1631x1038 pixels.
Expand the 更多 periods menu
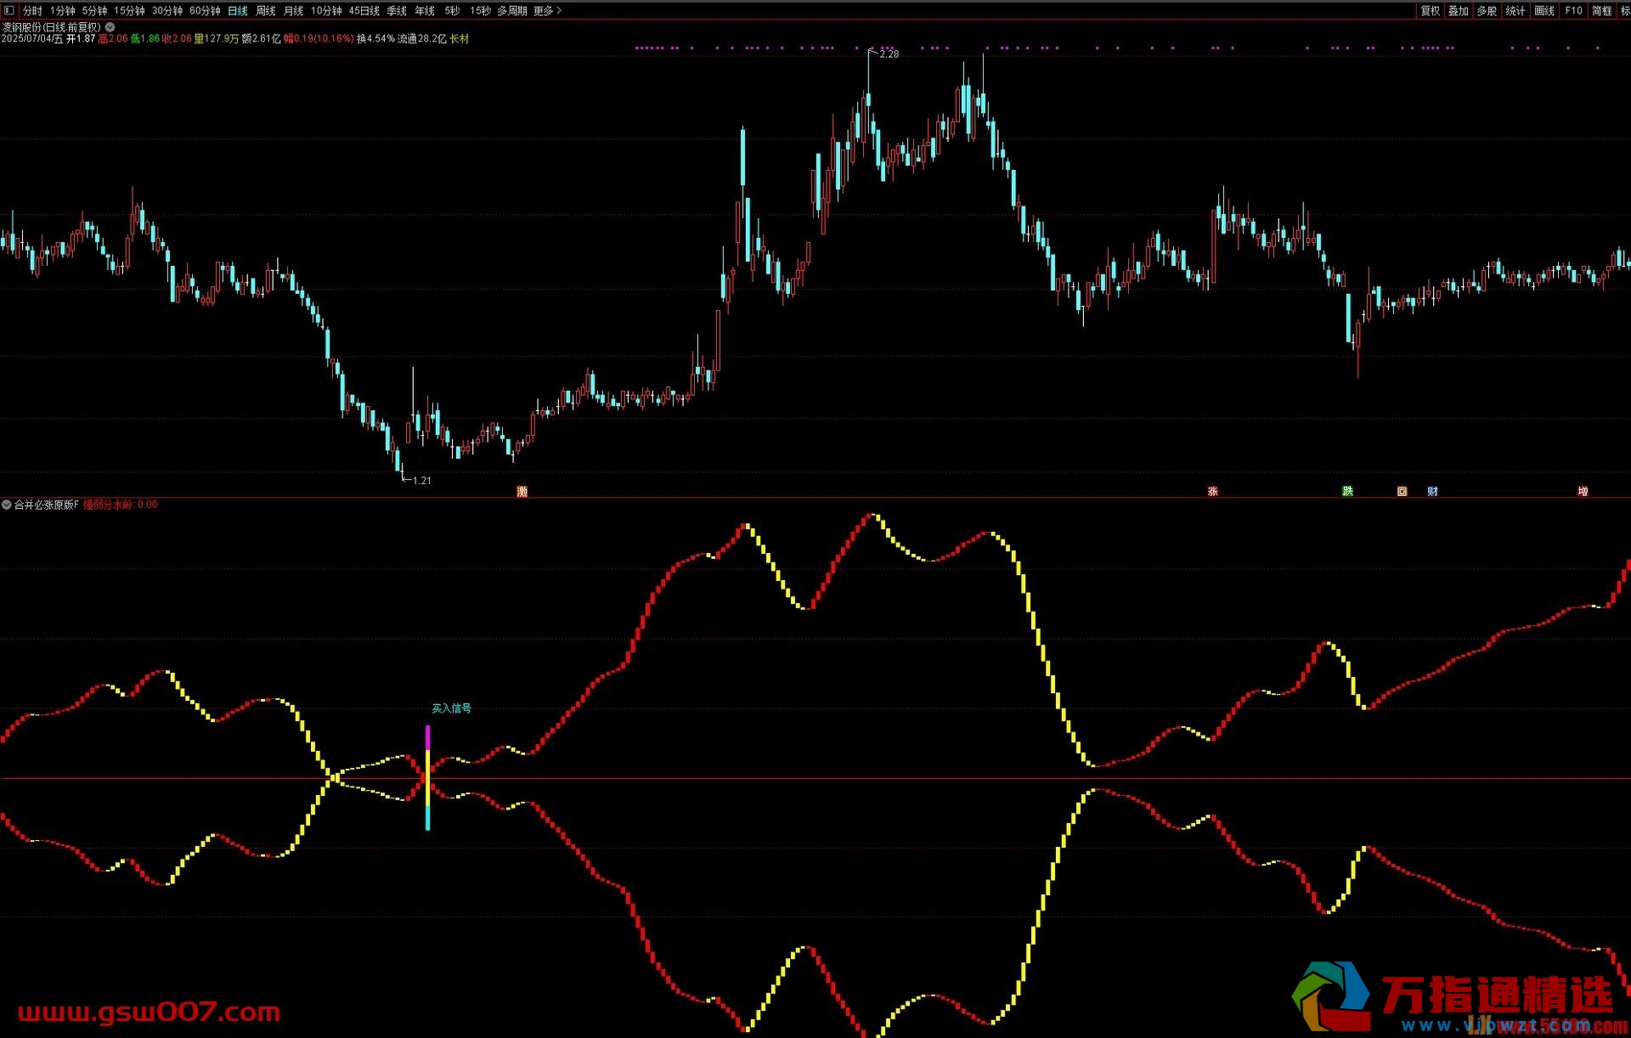[547, 11]
